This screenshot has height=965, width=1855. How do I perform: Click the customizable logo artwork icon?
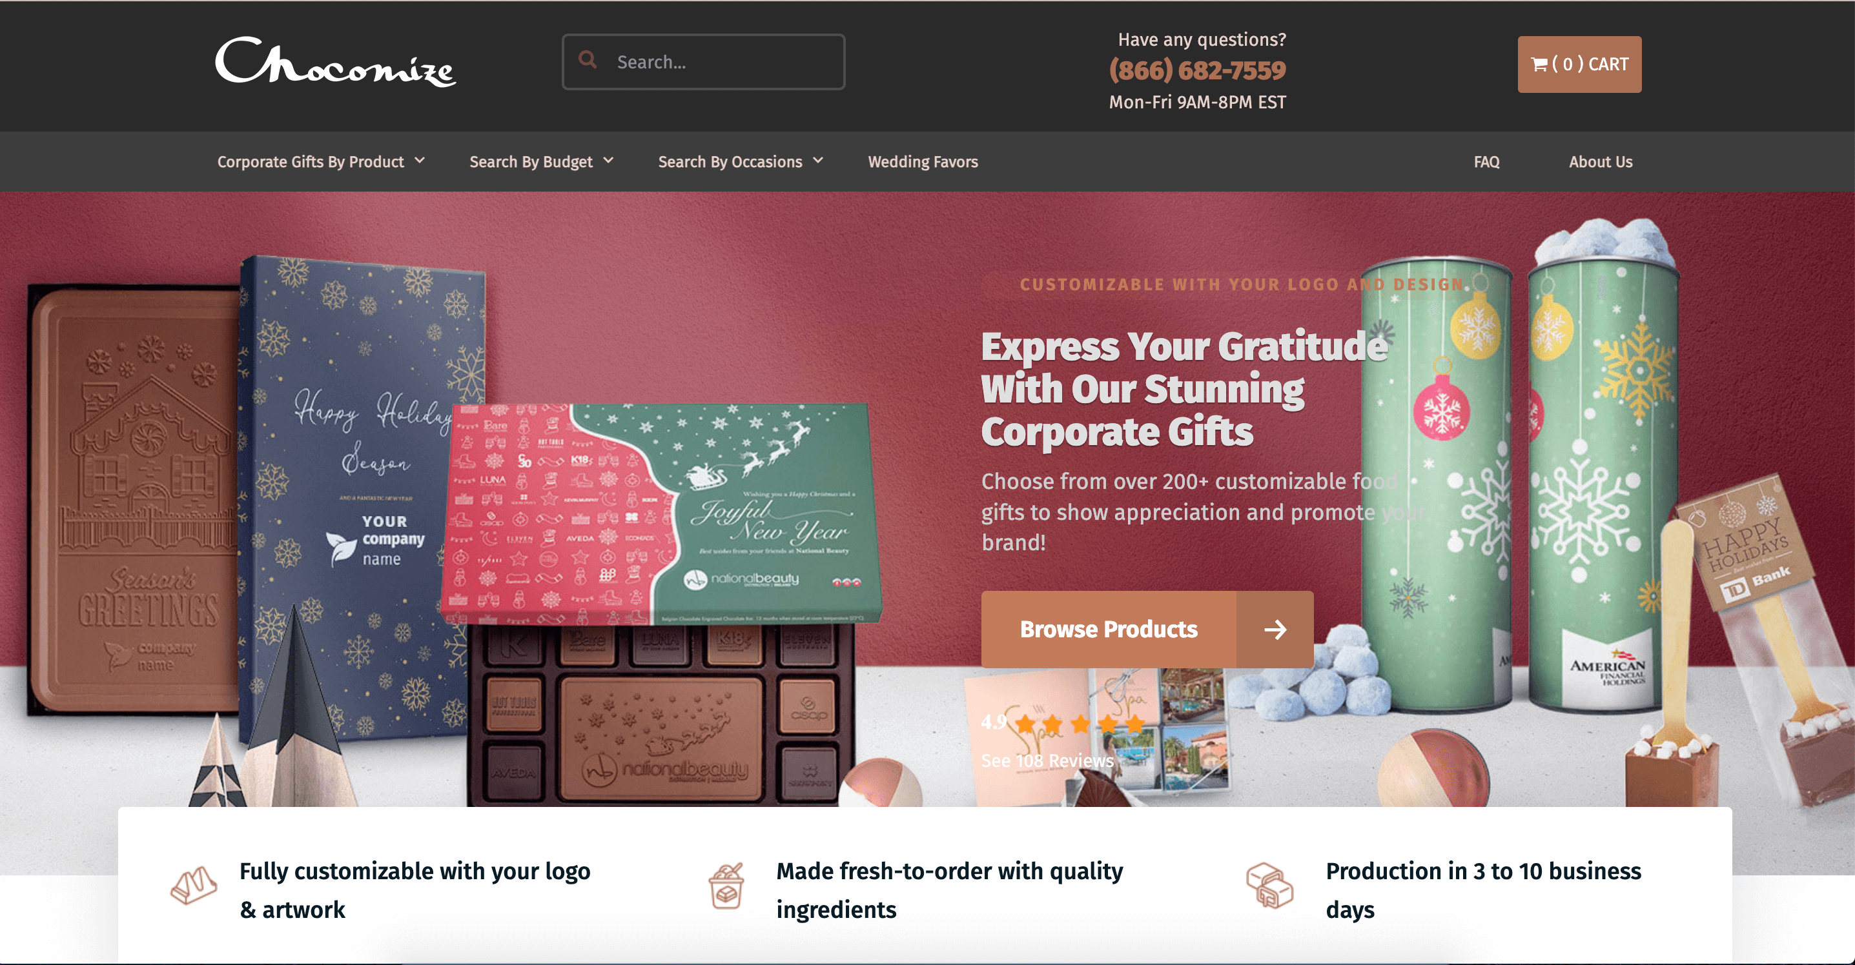point(194,885)
